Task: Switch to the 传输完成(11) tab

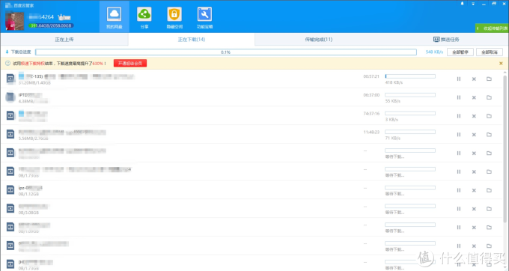Action: click(x=318, y=40)
